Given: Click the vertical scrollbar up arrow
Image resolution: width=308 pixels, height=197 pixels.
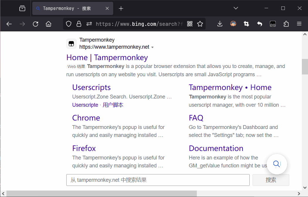Looking at the screenshot, I should tap(305, 34).
